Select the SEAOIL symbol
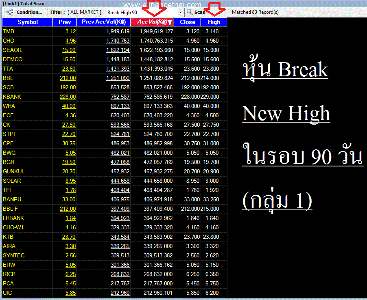Screen dimensions: 367x300 (x=13, y=50)
